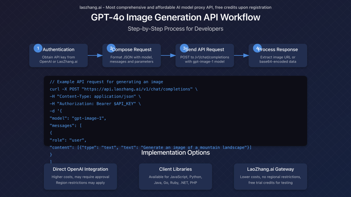Click the 'Authorization: Bearer $API_KEY' line
This screenshot has height=197, width=351.
click(95, 104)
